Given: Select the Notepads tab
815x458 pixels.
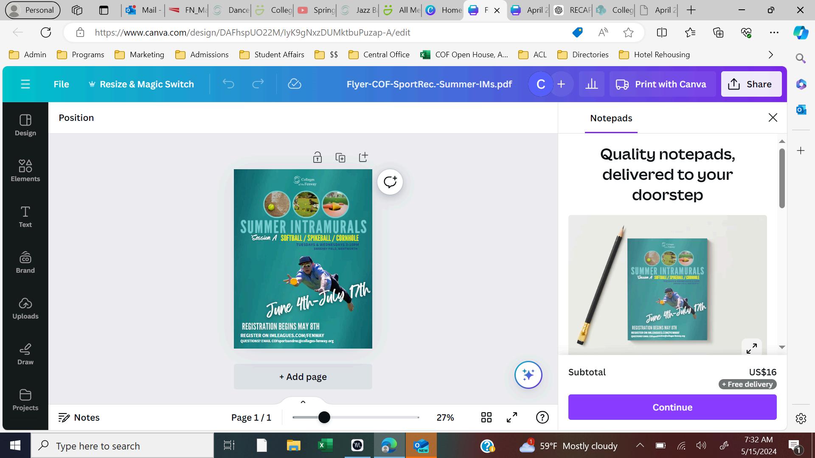Looking at the screenshot, I should (x=611, y=118).
